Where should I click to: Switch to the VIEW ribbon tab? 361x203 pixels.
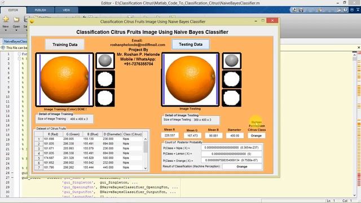(67, 10)
